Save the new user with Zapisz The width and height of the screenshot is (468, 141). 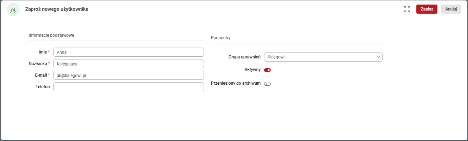point(427,9)
